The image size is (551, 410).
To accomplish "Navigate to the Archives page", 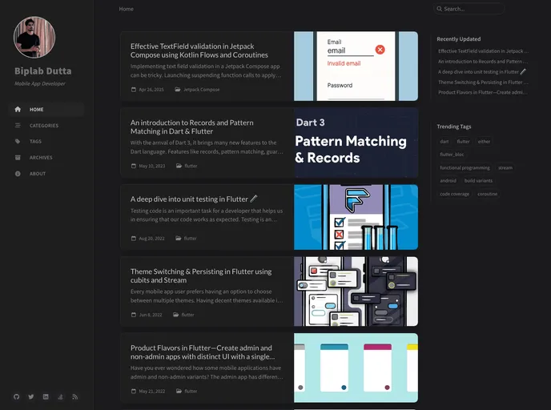I will 41,158.
